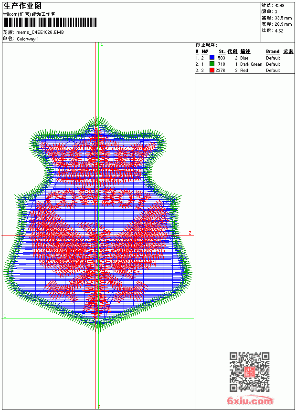This screenshot has height=410, width=296.
Task: Click the QR code
Action: coord(250,372)
